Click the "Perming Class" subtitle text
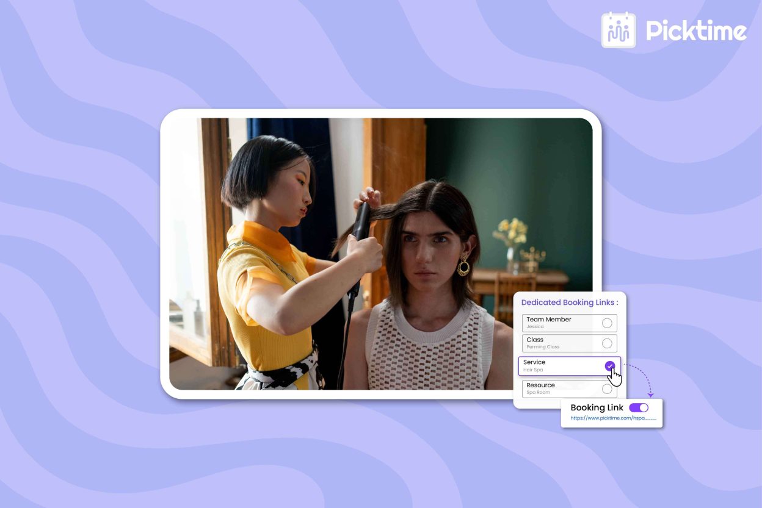This screenshot has width=762, height=508. pyautogui.click(x=543, y=347)
